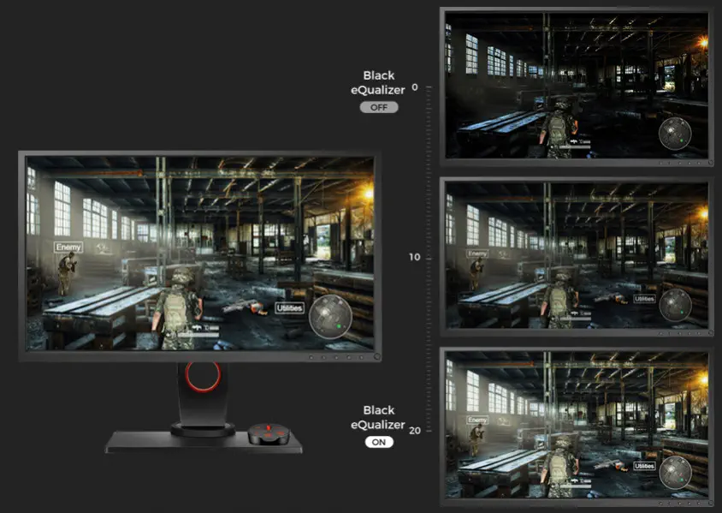This screenshot has height=513, width=722.
Task: Click the minimap on the middle monitor
Action: pyautogui.click(x=675, y=305)
